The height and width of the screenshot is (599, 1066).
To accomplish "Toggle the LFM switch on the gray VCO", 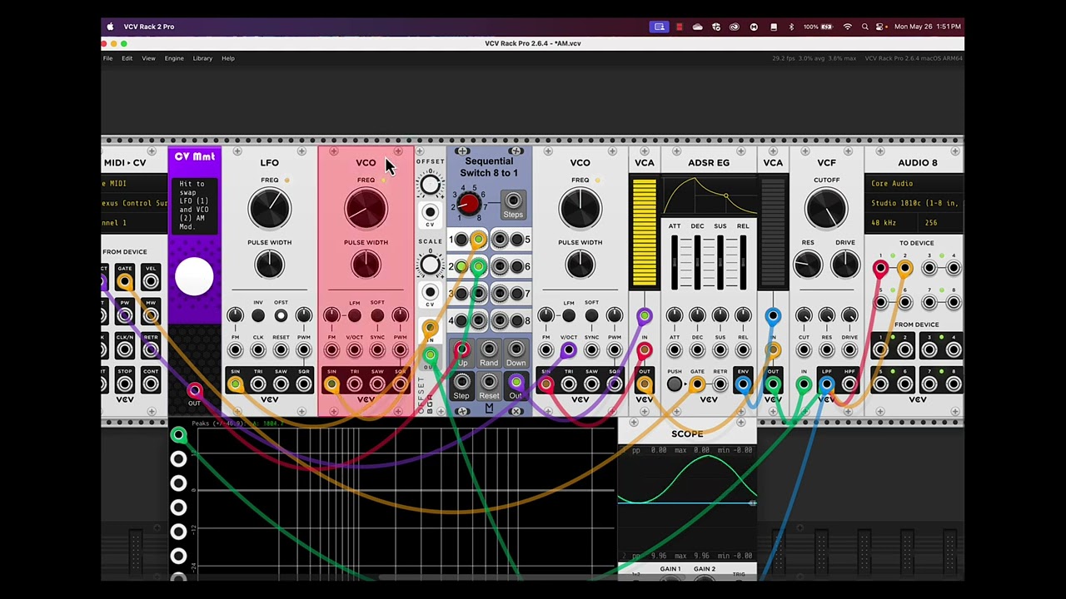I will pyautogui.click(x=569, y=315).
